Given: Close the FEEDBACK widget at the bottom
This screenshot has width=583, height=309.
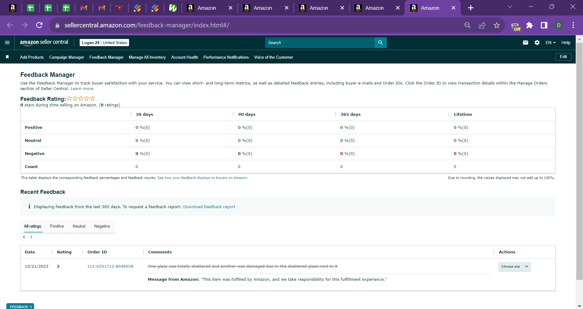Looking at the screenshot, I should pyautogui.click(x=31, y=307).
